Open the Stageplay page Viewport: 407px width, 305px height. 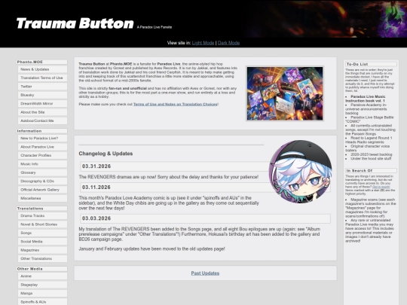(42, 285)
